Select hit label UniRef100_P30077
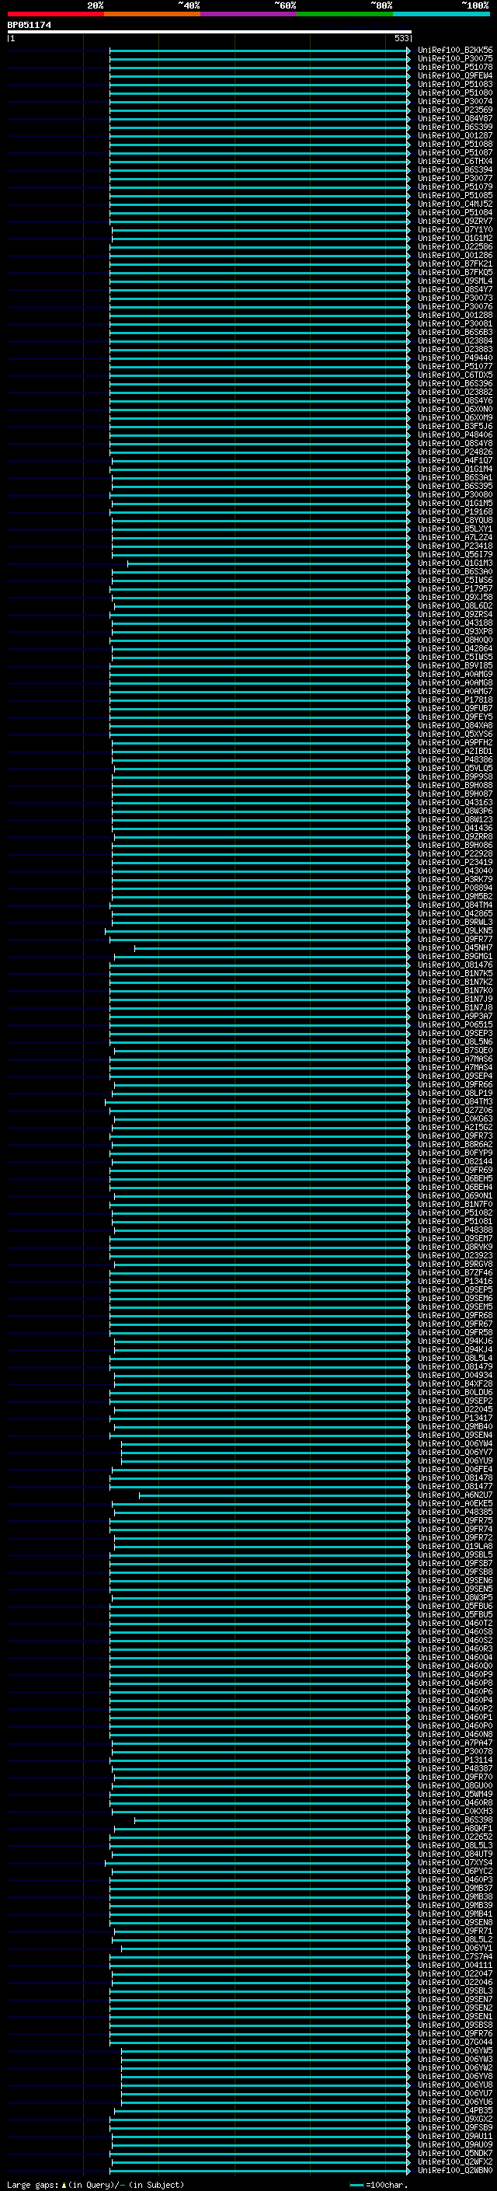The width and height of the screenshot is (497, 2191). 455,179
